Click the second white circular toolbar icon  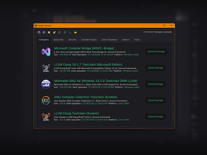(x=44, y=32)
